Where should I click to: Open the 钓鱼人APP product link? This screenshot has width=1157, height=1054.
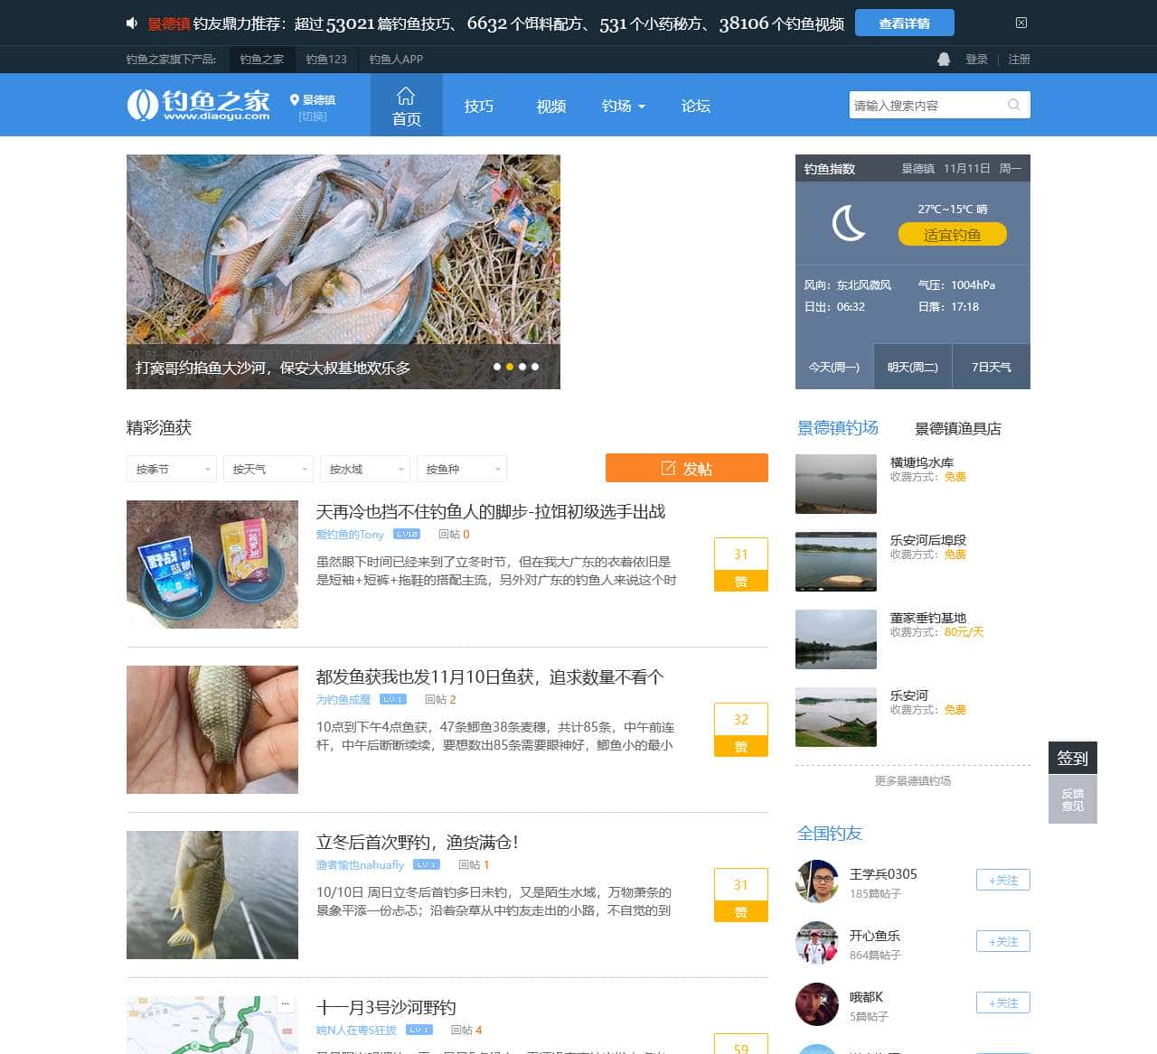pyautogui.click(x=396, y=59)
